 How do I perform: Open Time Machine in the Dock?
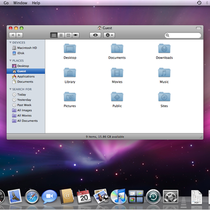point(153,197)
